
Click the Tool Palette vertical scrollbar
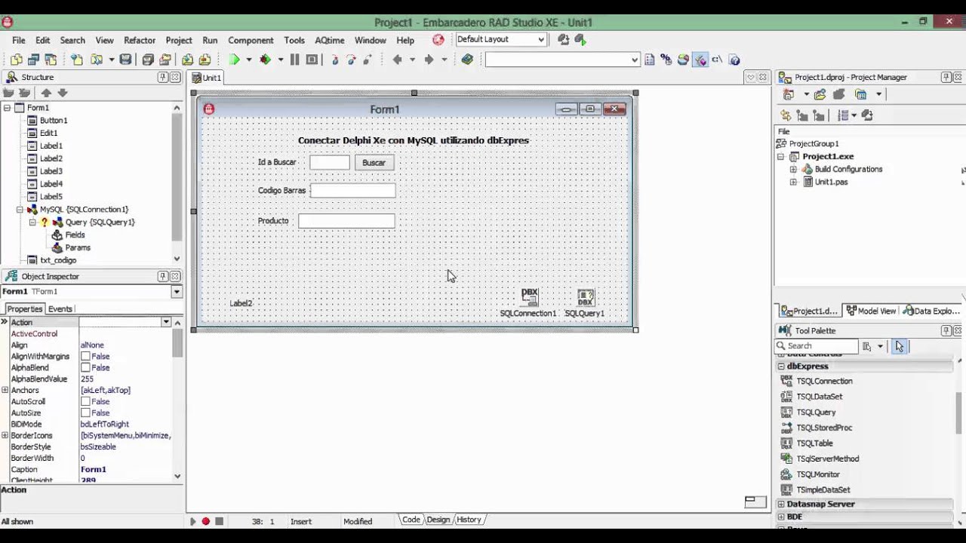pos(959,440)
